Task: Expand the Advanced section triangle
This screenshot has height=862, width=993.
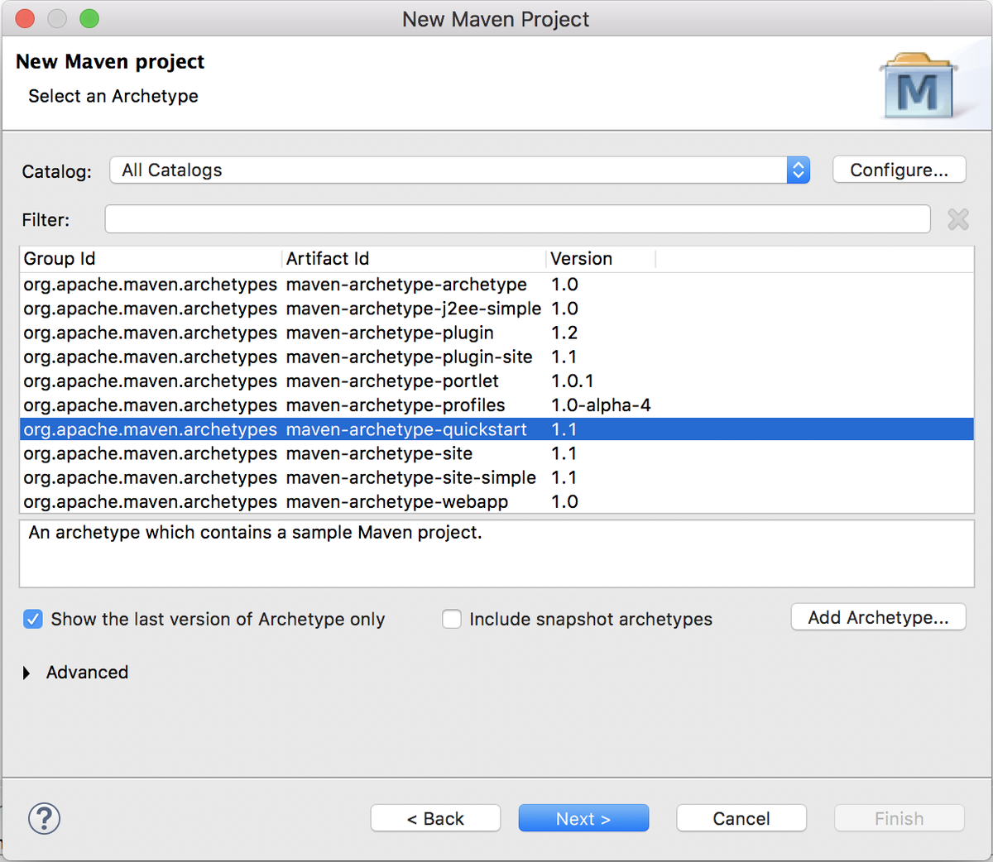Action: [26, 673]
